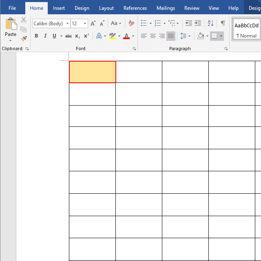Expand numbering library dropdown arrow
Viewport: 261px width, 261px height.
pyautogui.click(x=164, y=23)
